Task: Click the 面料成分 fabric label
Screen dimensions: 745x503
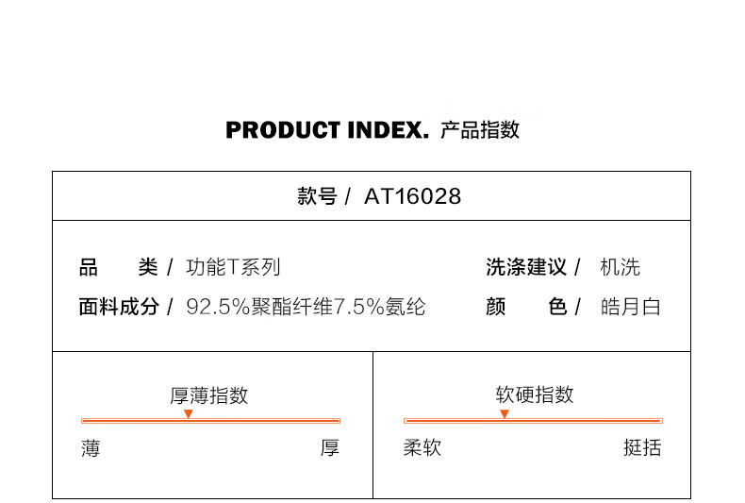Action: coord(119,307)
